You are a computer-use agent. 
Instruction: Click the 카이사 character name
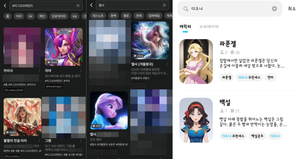coord(8,70)
